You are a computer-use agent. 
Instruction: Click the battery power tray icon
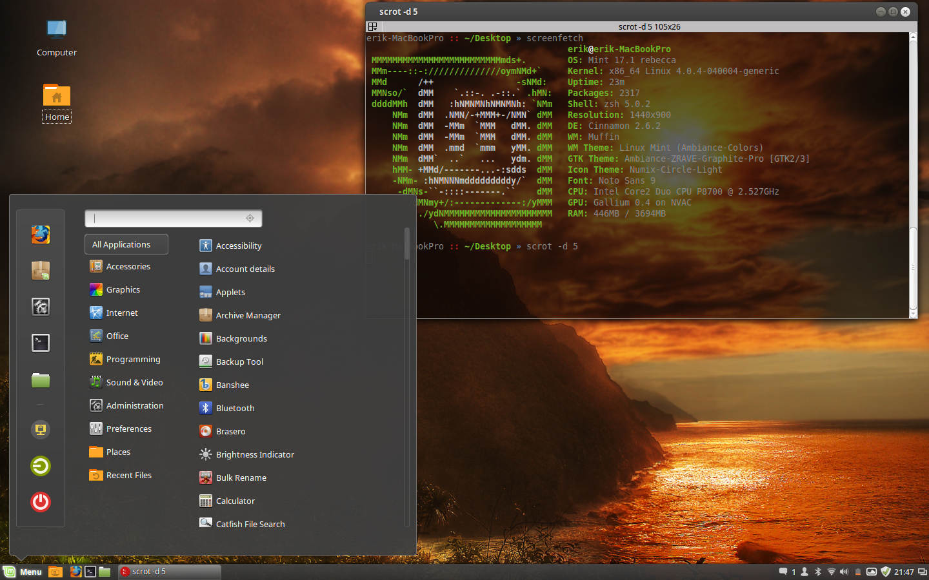[x=858, y=572]
